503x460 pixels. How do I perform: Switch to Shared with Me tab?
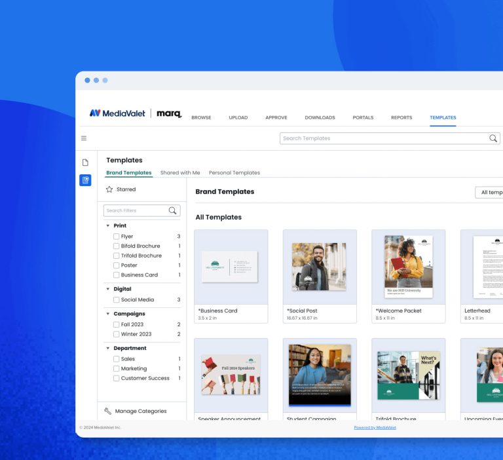180,173
